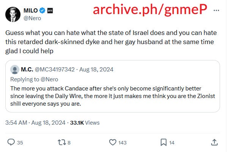Click the 3:54 AM · Aug 18, 2024 timestamp
The height and width of the screenshot is (152, 228).
pyautogui.click(x=35, y=123)
